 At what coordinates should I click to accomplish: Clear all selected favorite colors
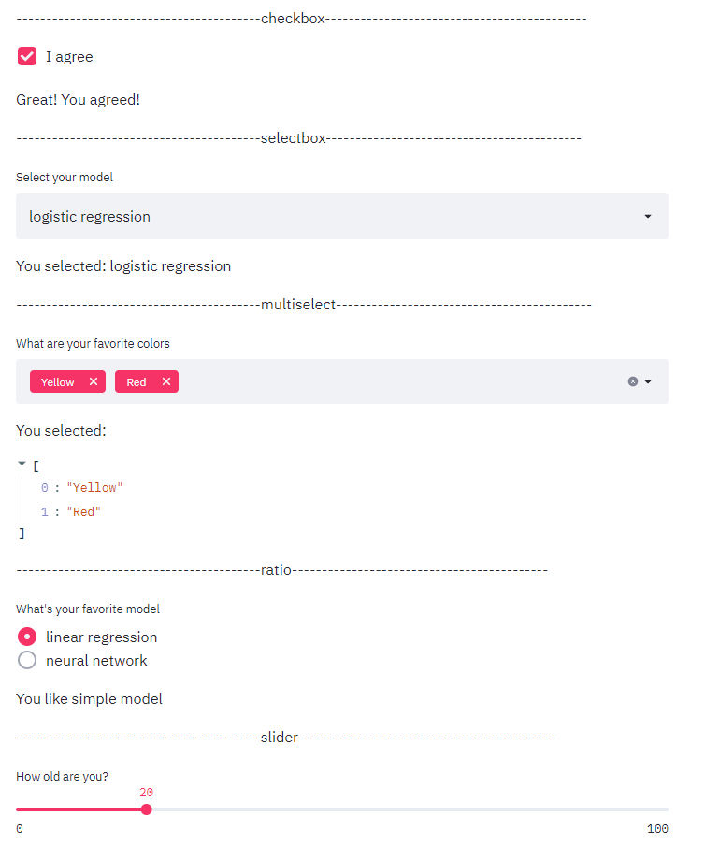click(633, 381)
